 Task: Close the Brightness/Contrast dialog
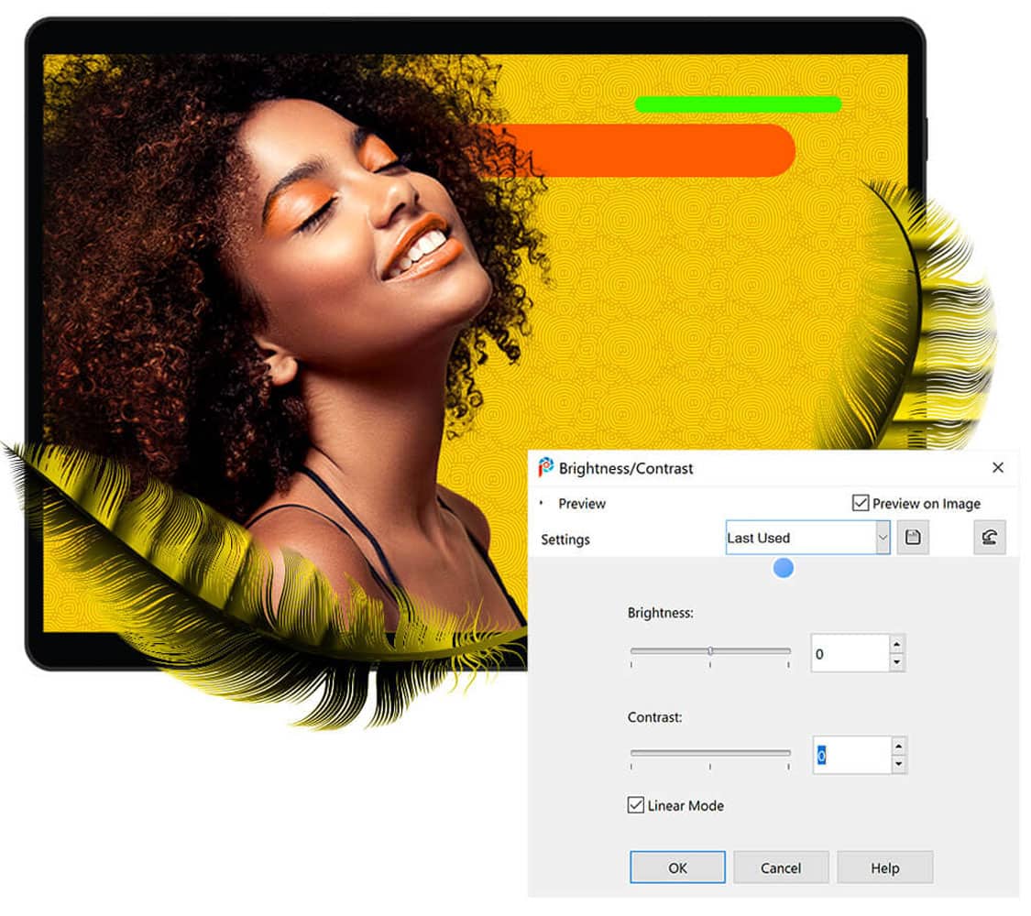(997, 467)
